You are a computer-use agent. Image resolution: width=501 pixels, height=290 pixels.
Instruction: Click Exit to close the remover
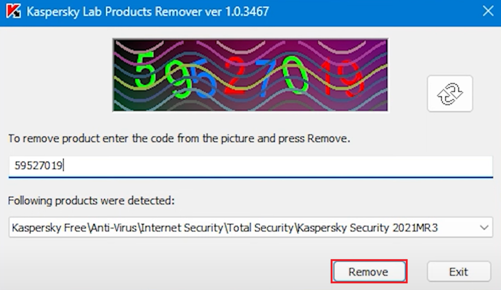coord(458,271)
